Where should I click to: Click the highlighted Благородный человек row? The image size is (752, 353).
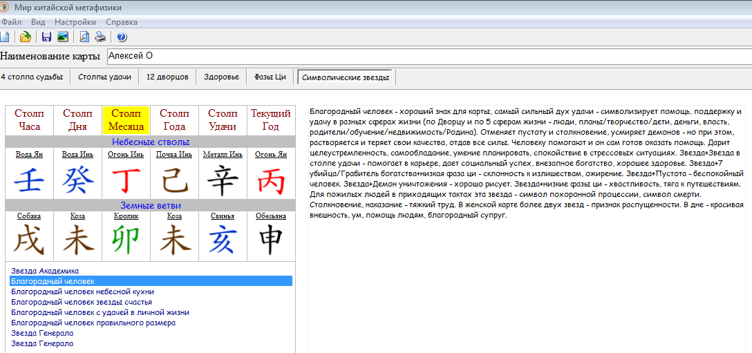point(151,281)
